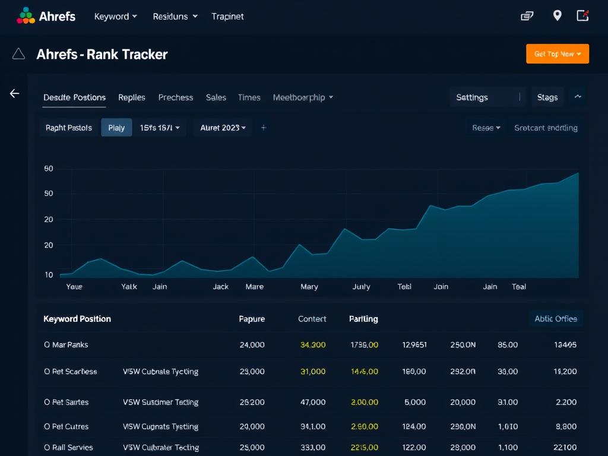
Task: Click the 2215,00 Partling value
Action: click(365, 448)
